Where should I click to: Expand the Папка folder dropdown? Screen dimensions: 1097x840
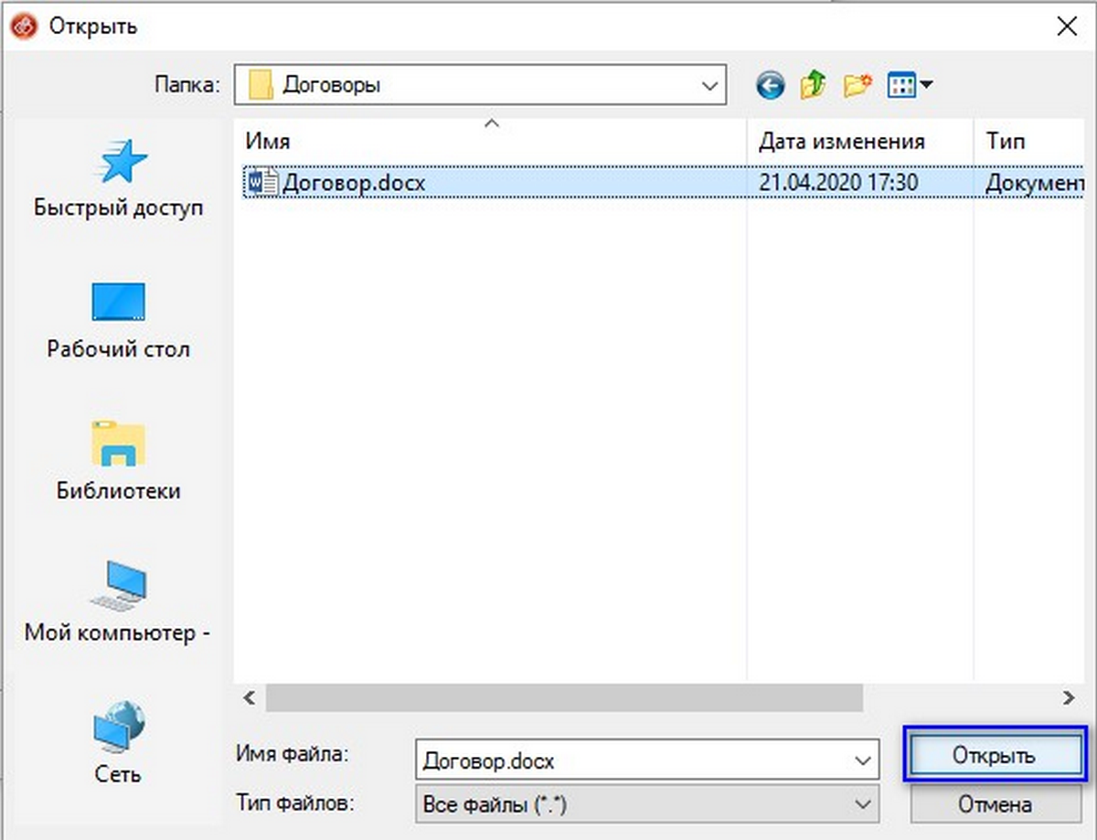tap(708, 86)
